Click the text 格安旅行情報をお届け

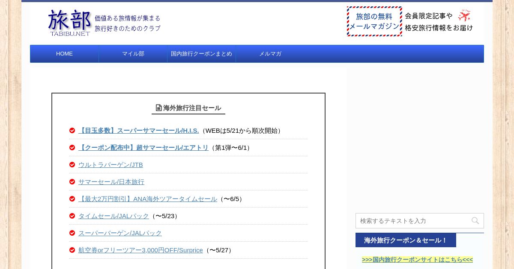[439, 28]
